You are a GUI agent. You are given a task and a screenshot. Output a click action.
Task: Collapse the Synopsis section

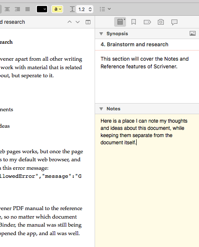click(101, 34)
